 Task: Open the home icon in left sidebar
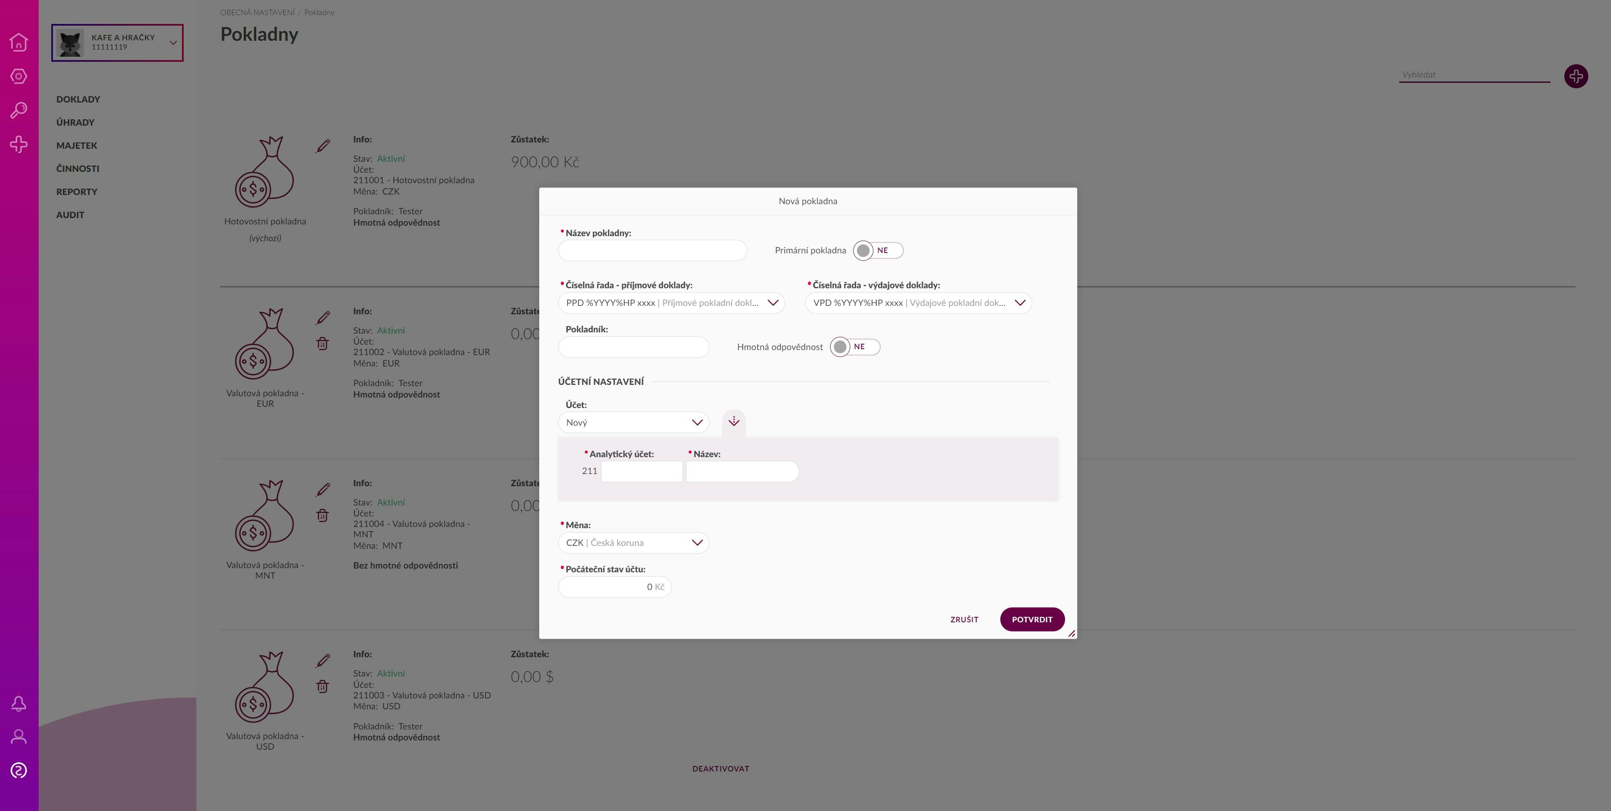click(x=19, y=42)
